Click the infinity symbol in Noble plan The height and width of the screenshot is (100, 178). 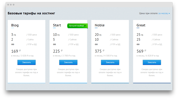96,44
